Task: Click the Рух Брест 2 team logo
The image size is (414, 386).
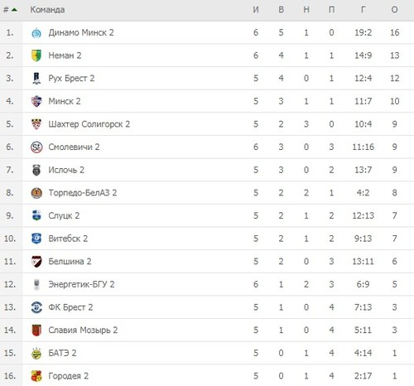Action: coord(36,79)
